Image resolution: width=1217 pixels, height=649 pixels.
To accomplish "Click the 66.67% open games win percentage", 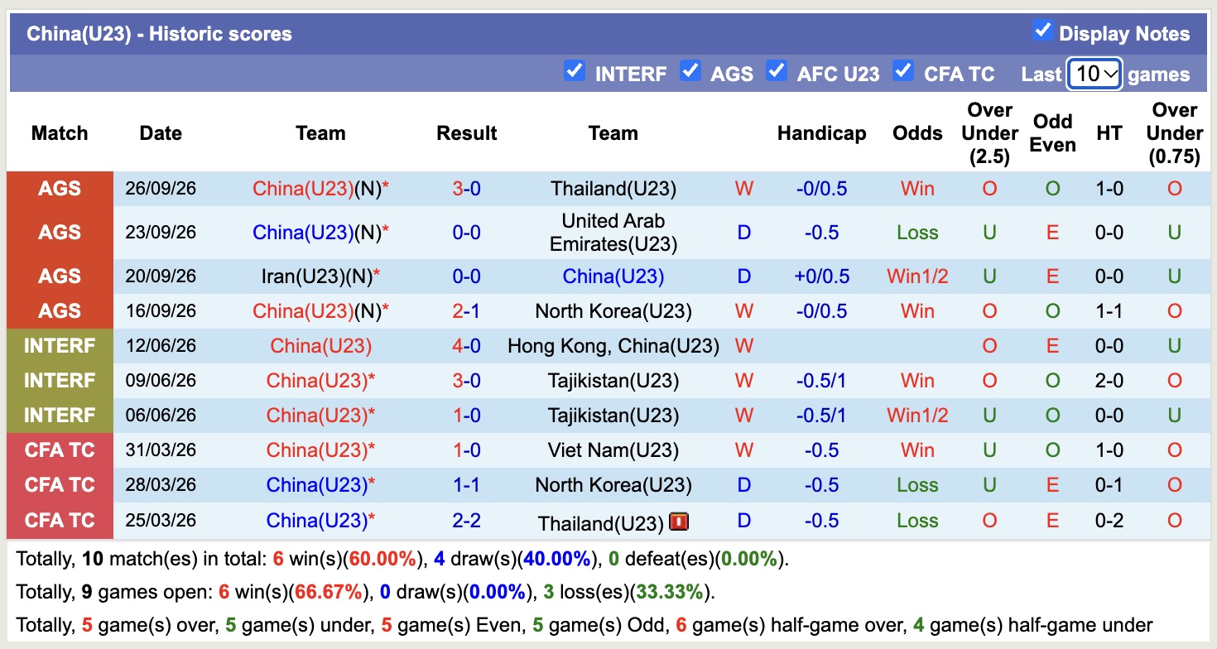I will [328, 592].
